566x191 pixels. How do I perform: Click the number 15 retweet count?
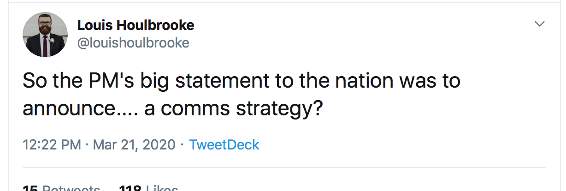30,189
